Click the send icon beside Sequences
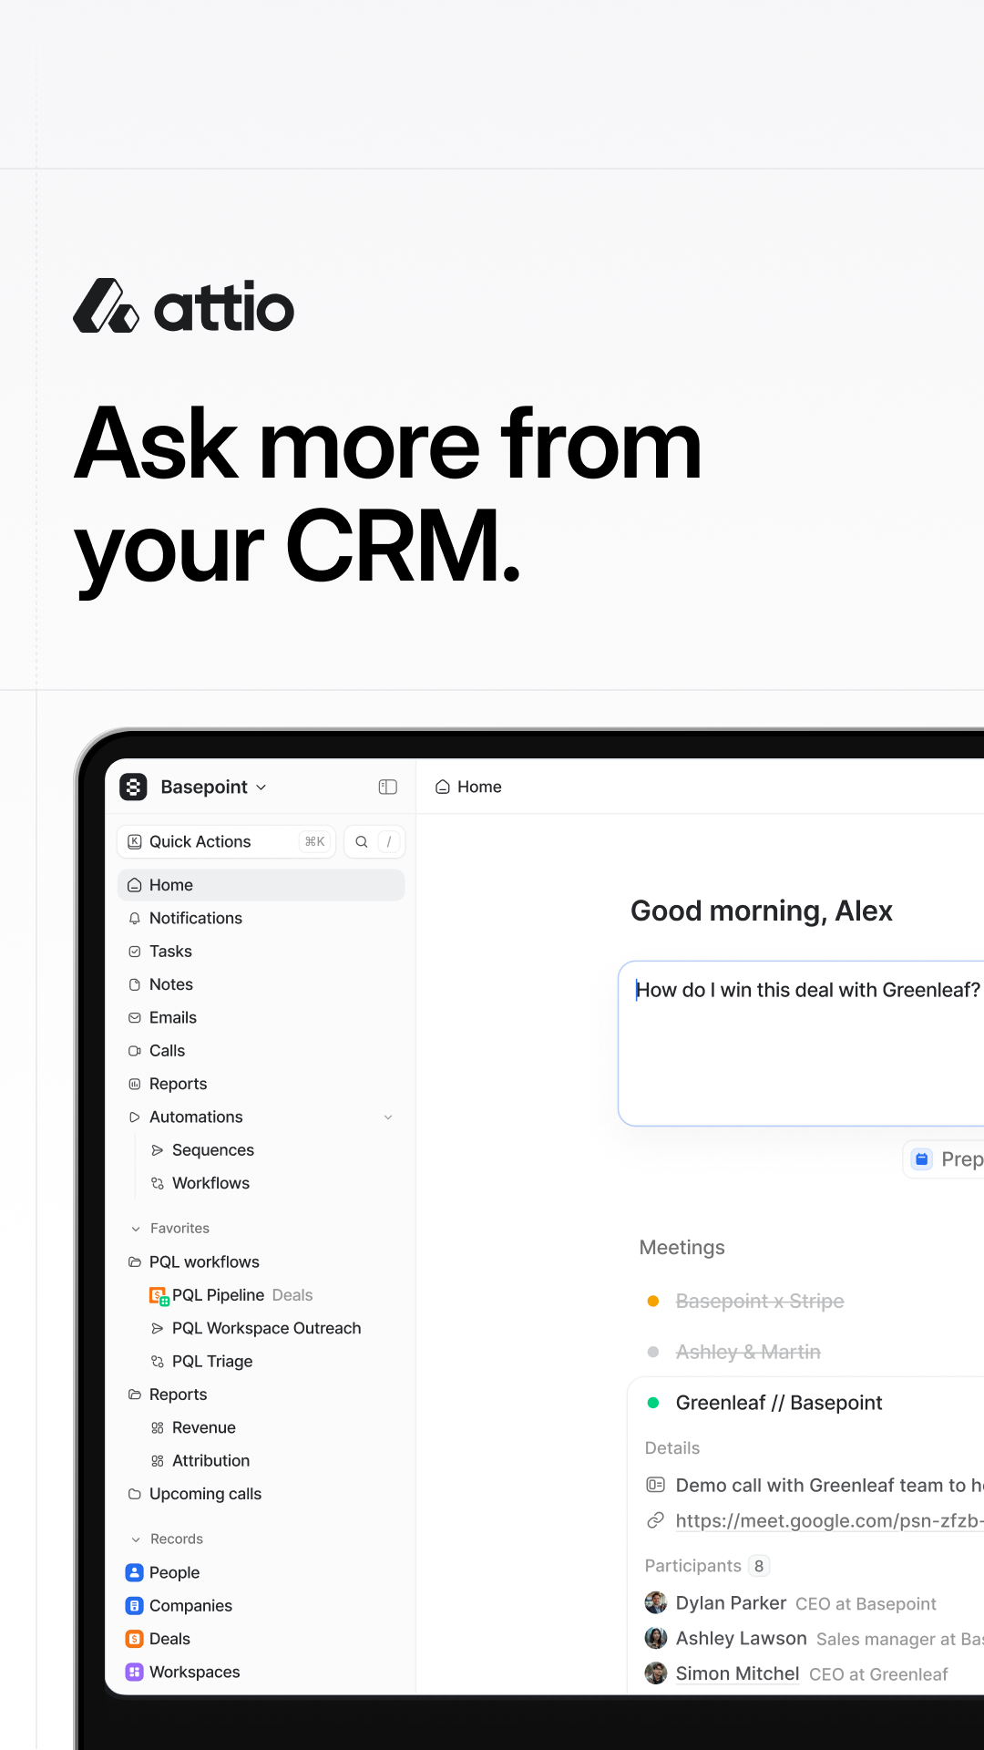The image size is (984, 1750). (158, 1150)
